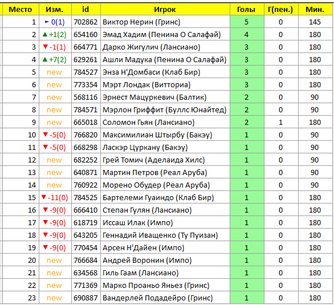
Task: Select the +1(2) change cell
Action: (55, 34)
